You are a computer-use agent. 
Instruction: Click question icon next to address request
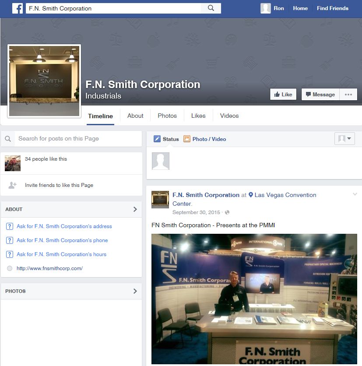tap(10, 226)
